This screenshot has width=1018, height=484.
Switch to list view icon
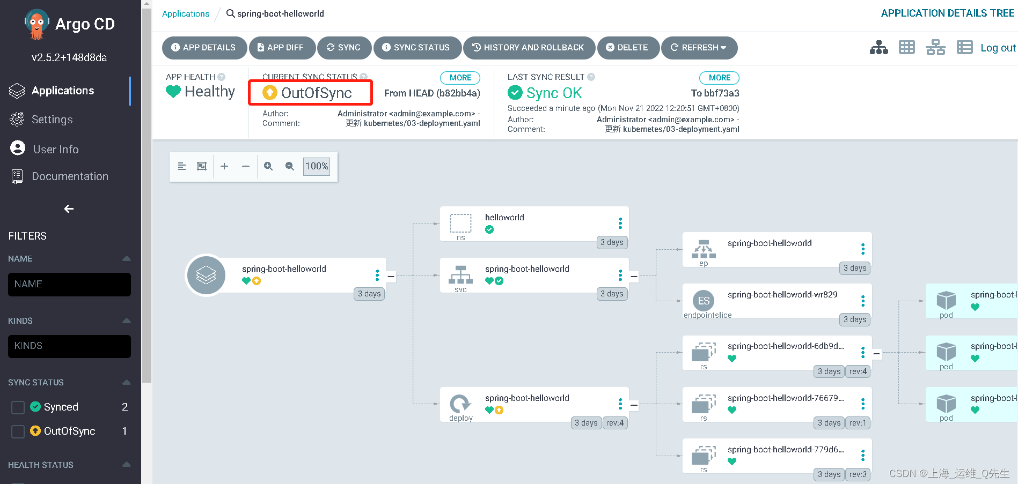(964, 48)
